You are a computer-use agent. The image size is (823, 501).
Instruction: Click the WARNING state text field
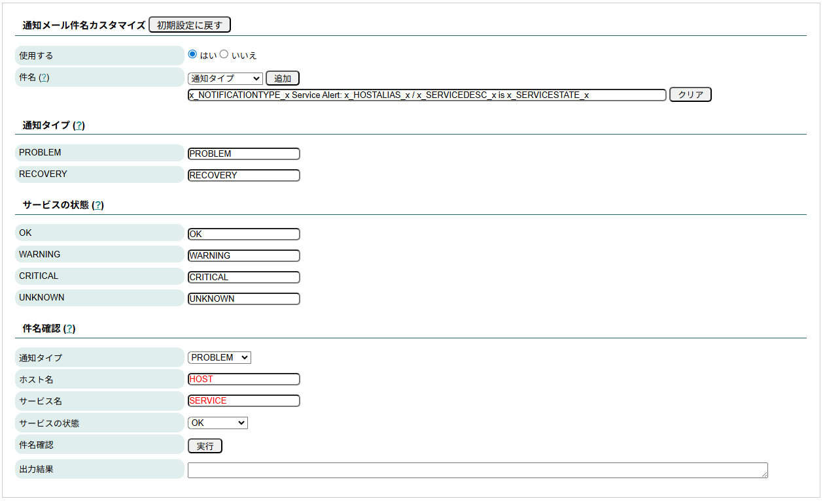coord(243,255)
